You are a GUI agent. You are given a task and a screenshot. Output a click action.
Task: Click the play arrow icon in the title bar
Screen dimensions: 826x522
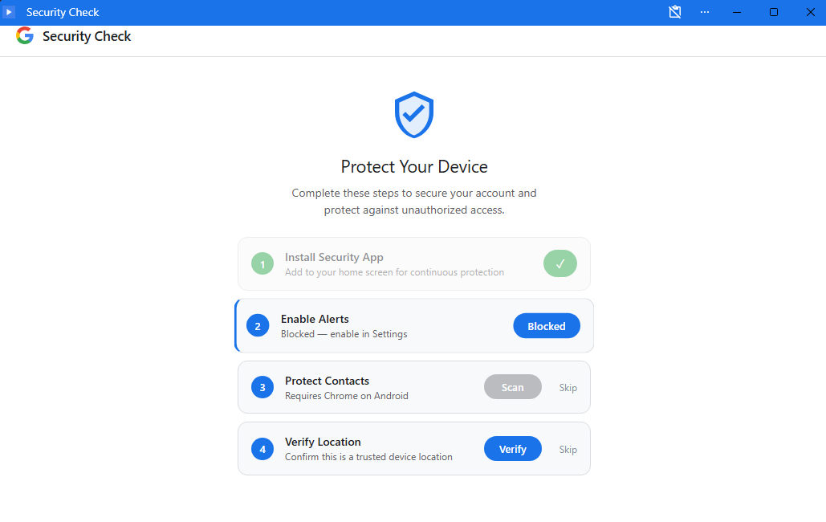tap(10, 11)
